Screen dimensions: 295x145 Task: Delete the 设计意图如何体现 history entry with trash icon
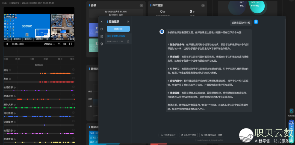point(128,41)
